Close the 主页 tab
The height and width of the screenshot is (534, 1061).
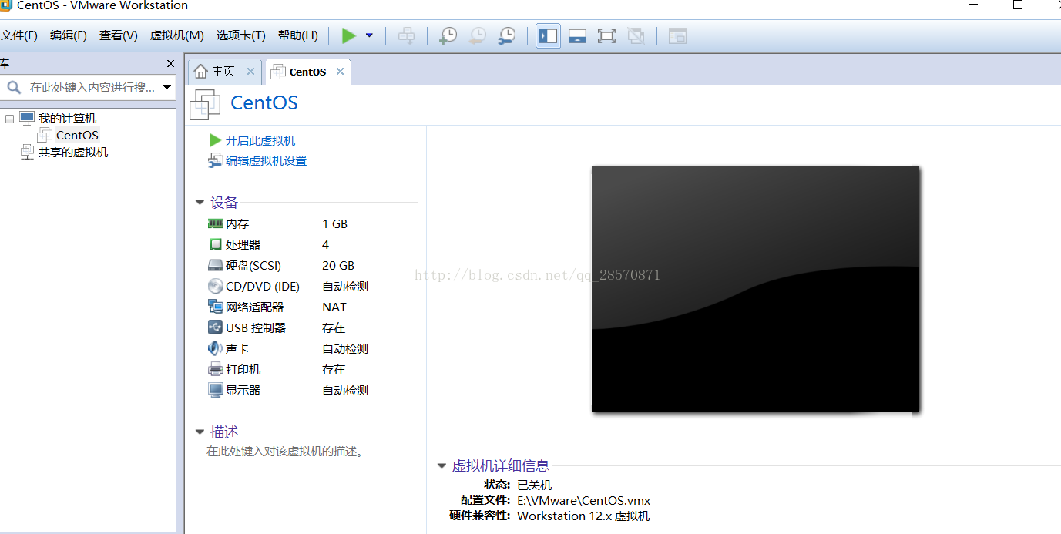tap(250, 71)
